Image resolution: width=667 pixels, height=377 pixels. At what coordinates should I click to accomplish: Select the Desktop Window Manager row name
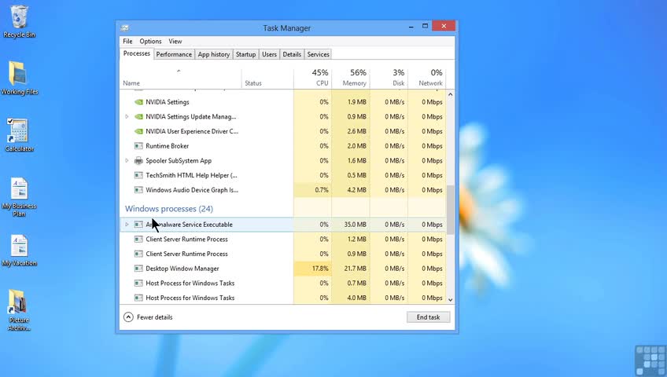coord(182,269)
